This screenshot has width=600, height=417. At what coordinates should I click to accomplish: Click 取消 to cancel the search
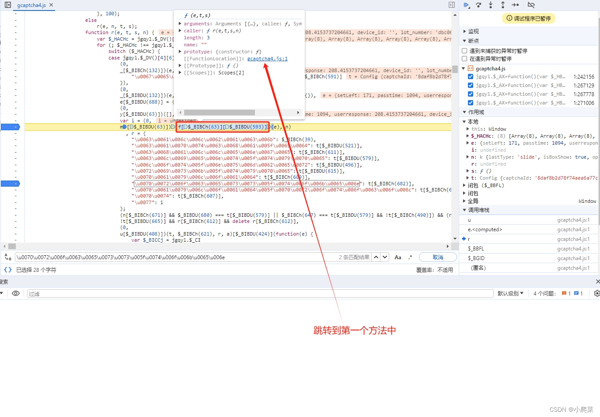click(x=438, y=257)
